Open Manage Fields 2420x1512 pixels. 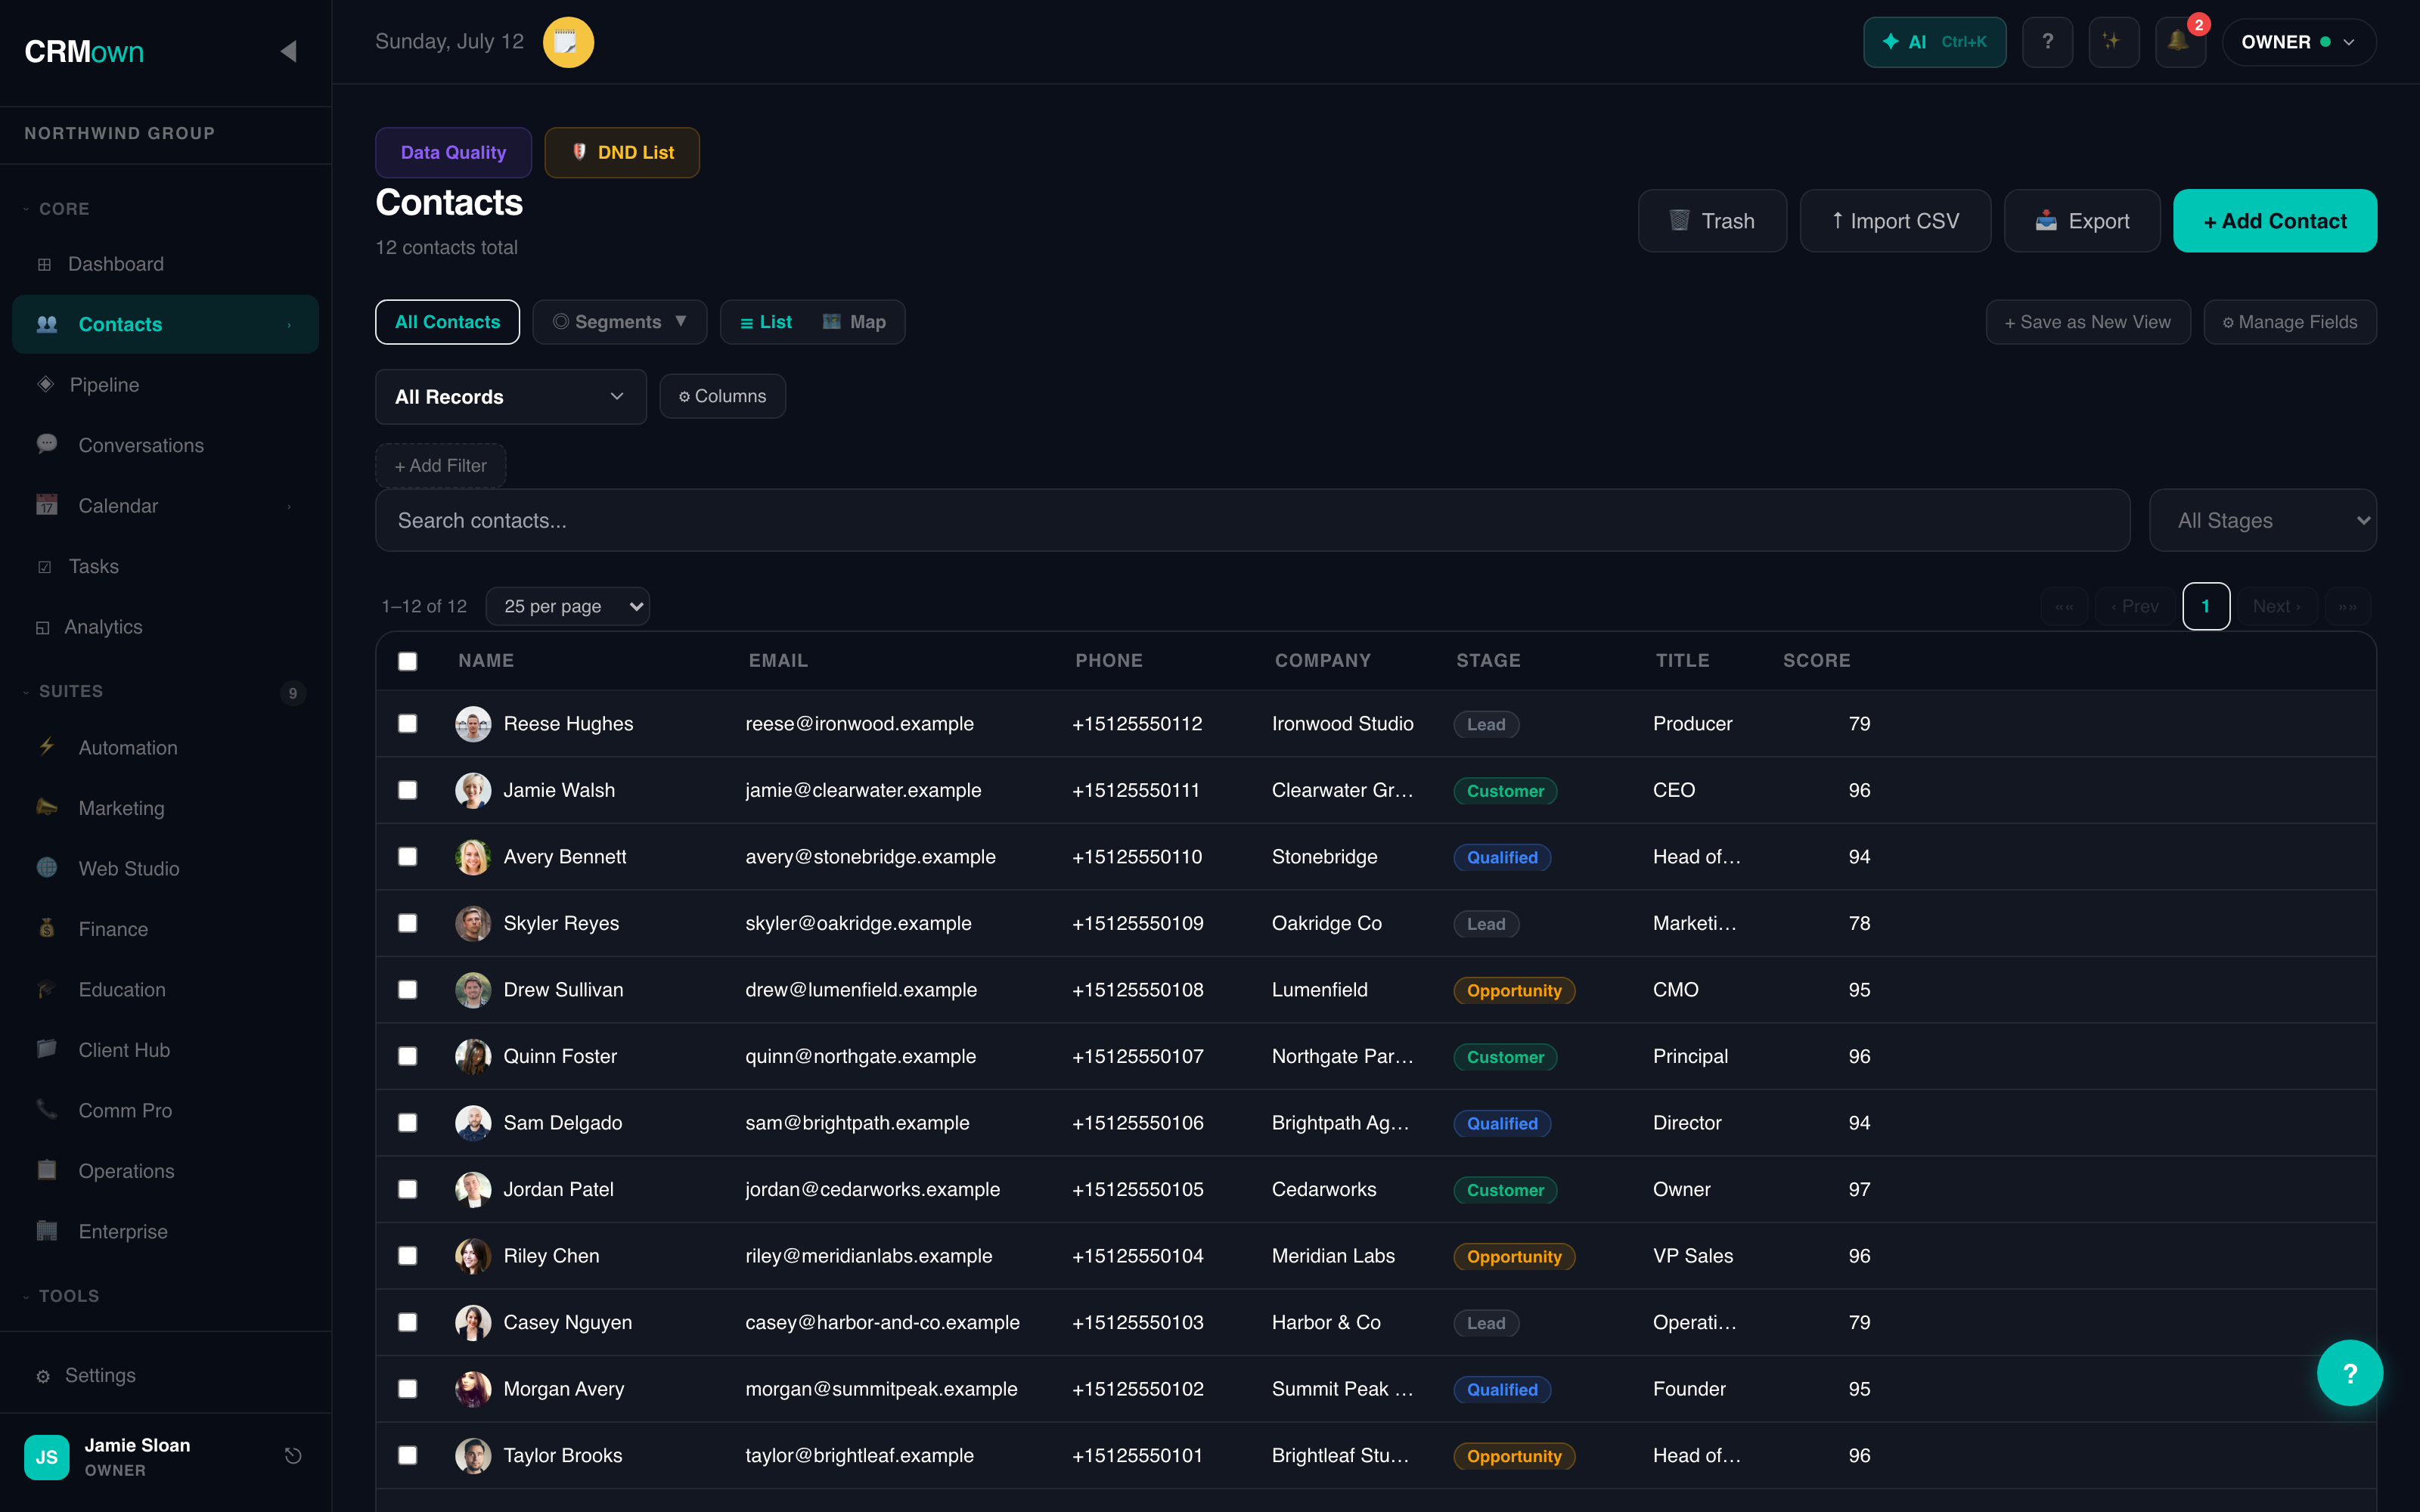point(2290,322)
